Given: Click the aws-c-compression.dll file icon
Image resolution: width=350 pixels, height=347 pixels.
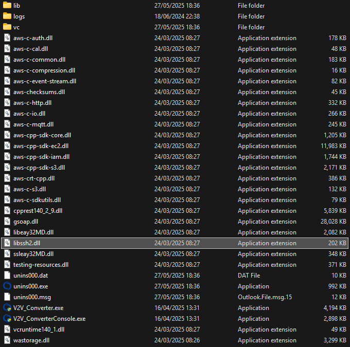Looking at the screenshot, I should pyautogui.click(x=7, y=70).
